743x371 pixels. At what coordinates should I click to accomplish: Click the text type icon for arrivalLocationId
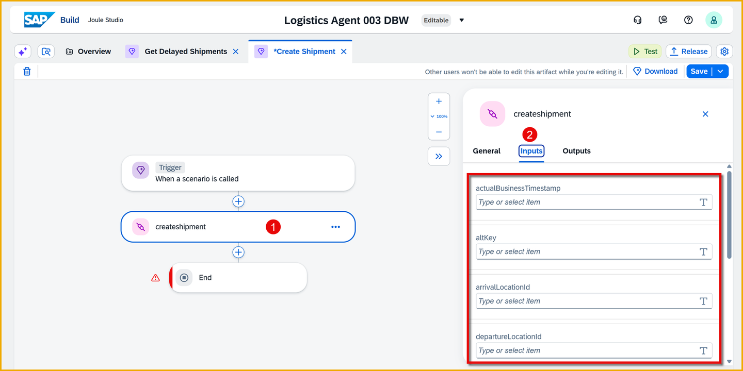tap(703, 301)
